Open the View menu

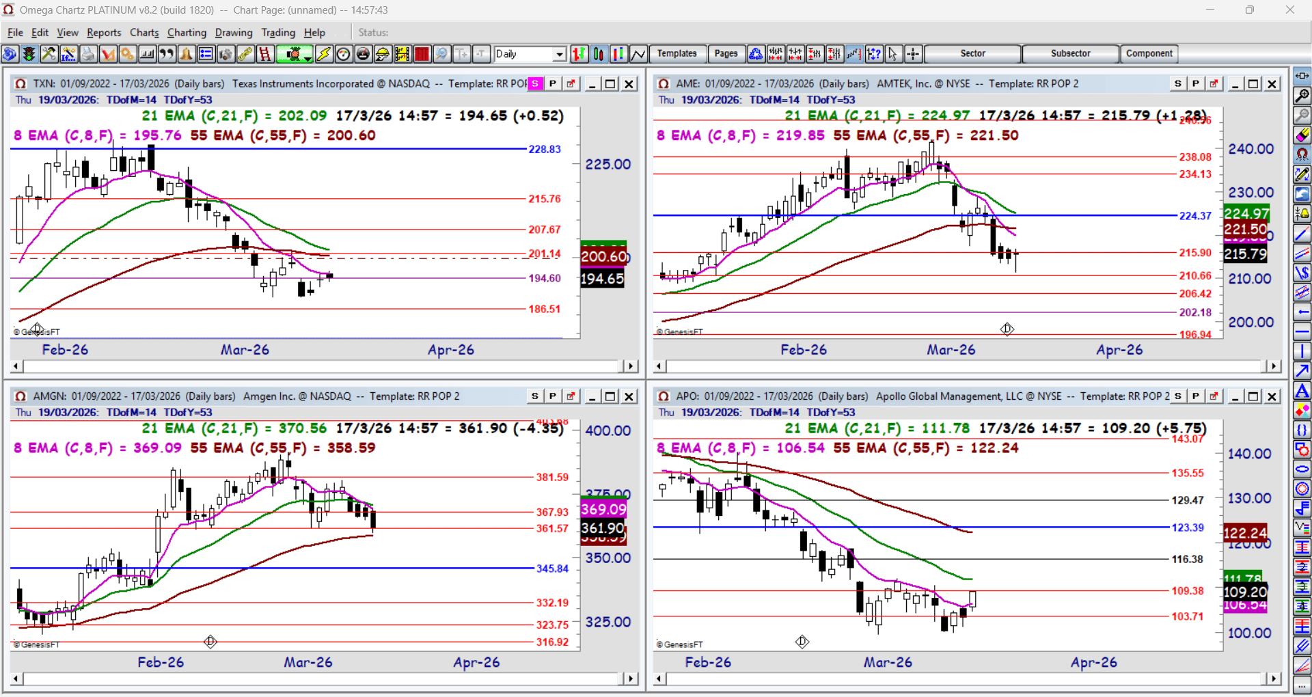[68, 33]
